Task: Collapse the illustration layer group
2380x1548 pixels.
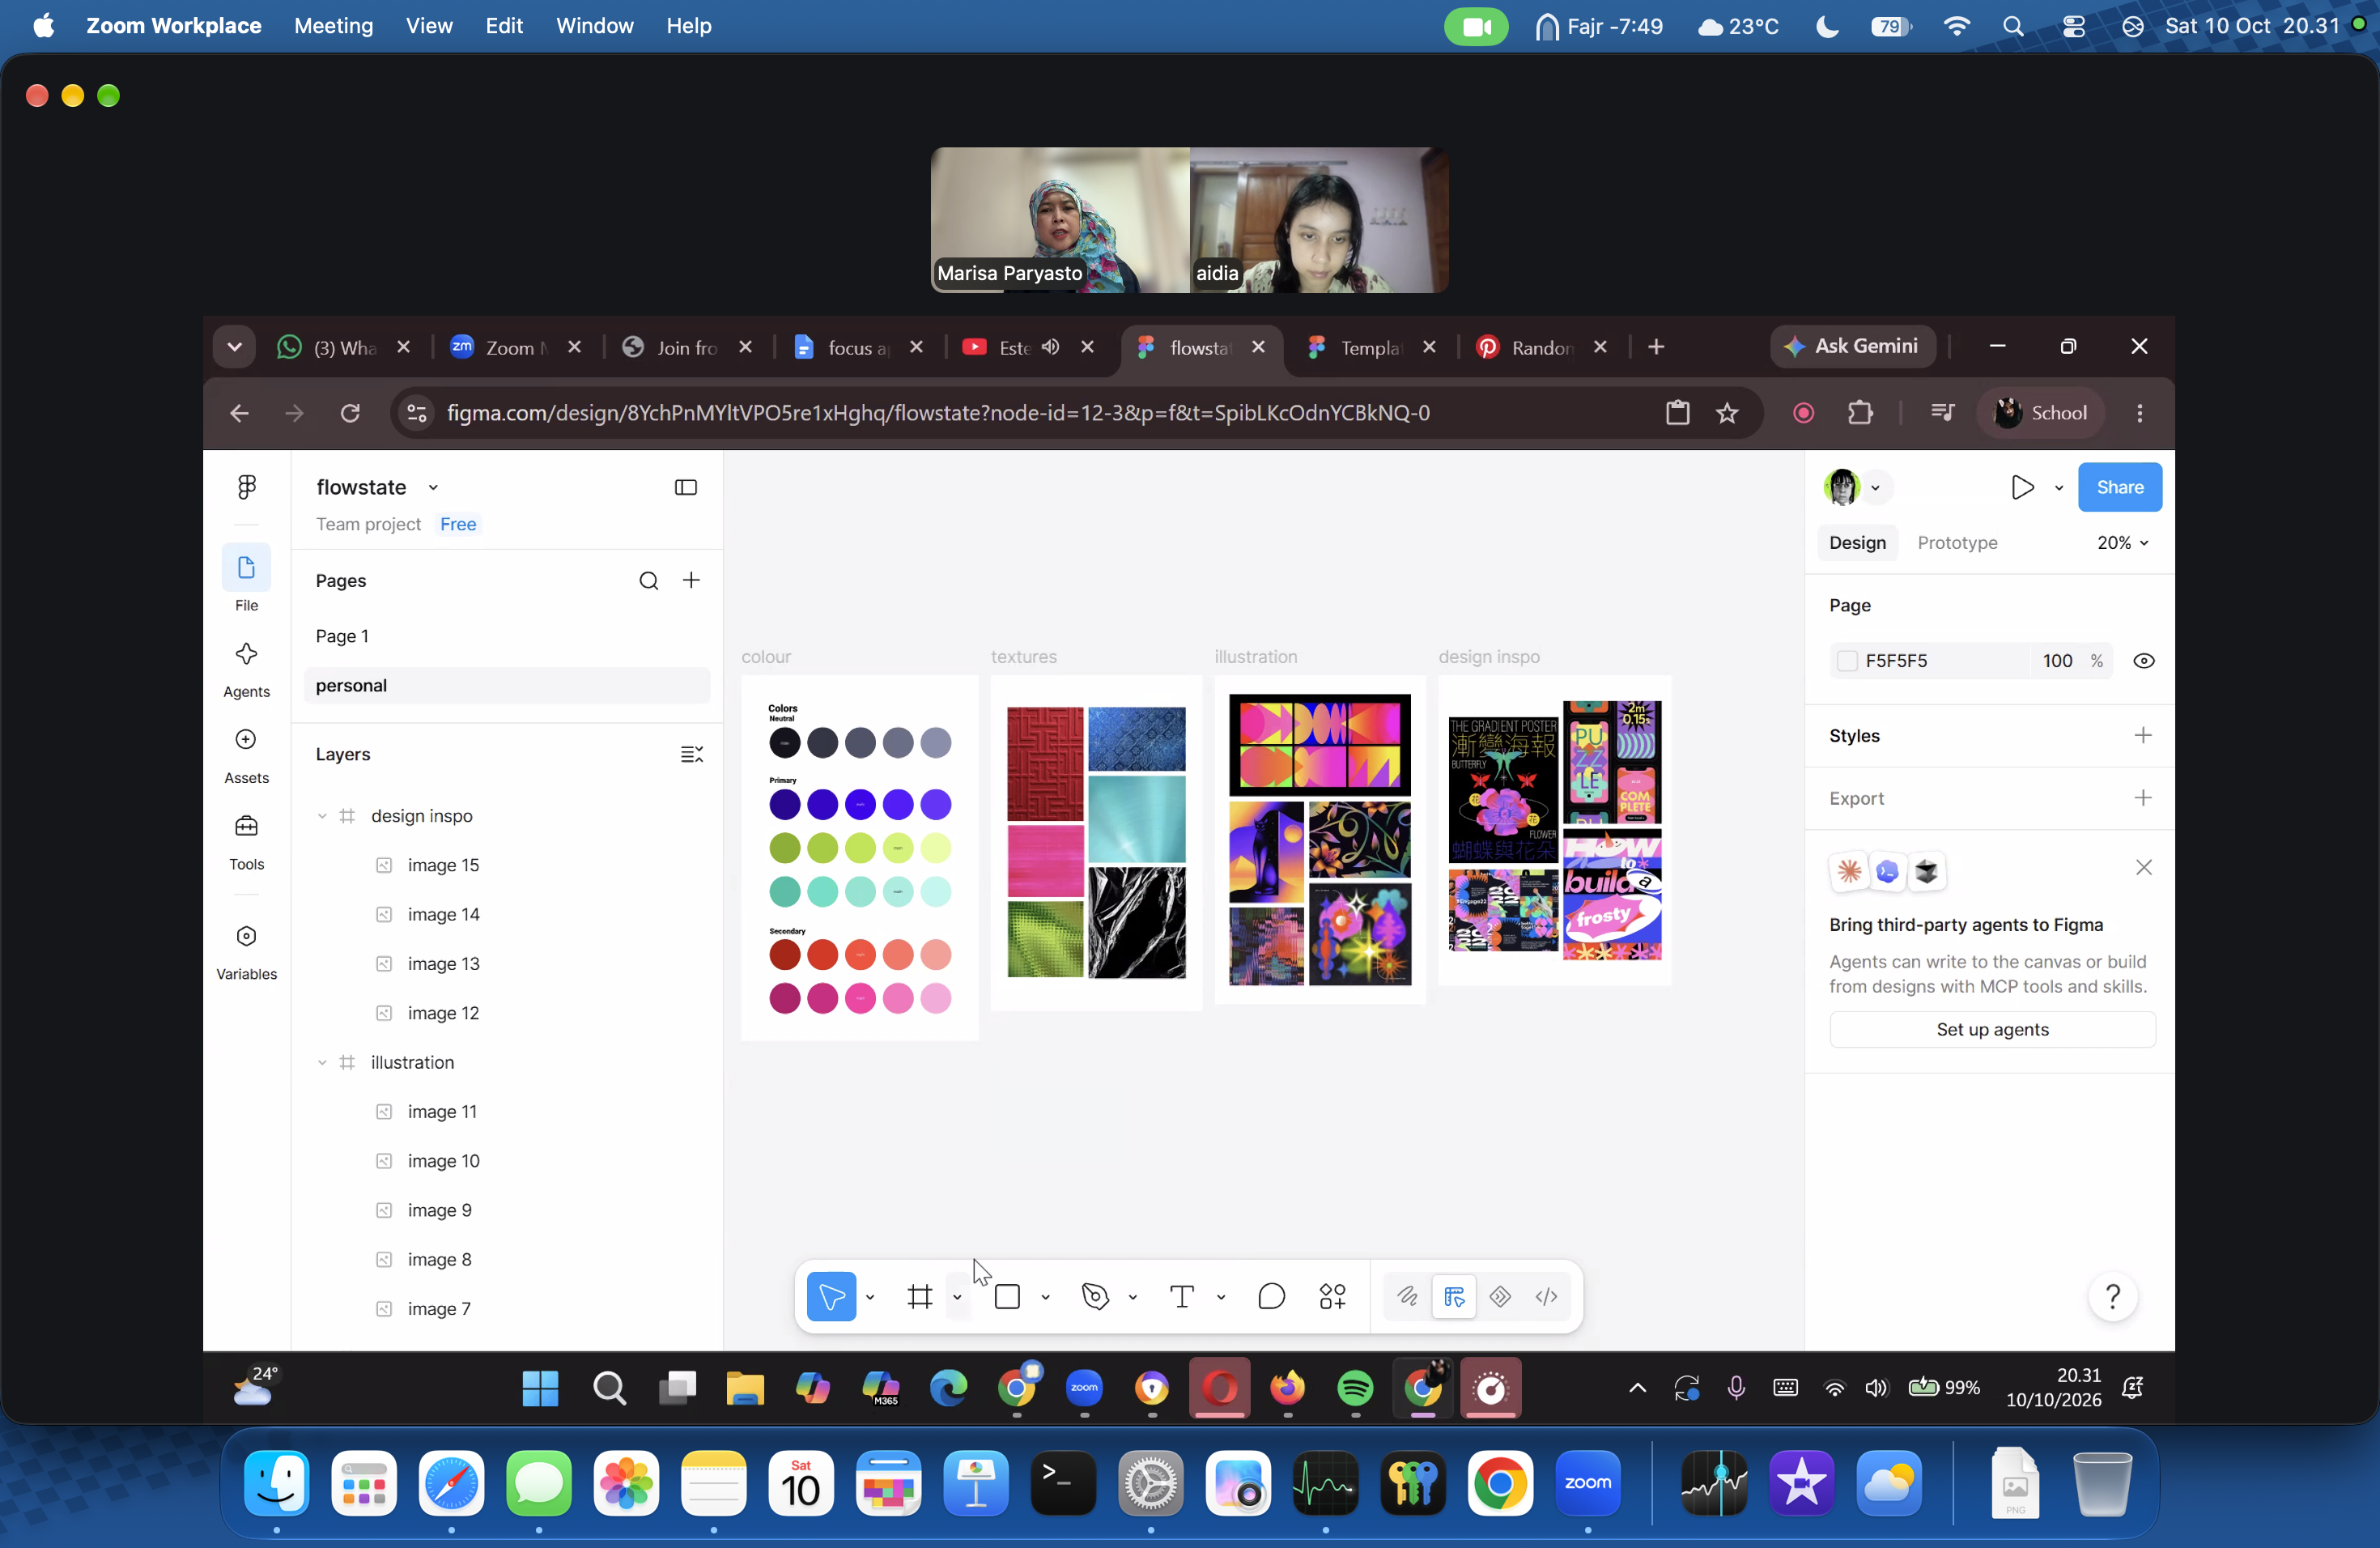Action: (322, 1063)
